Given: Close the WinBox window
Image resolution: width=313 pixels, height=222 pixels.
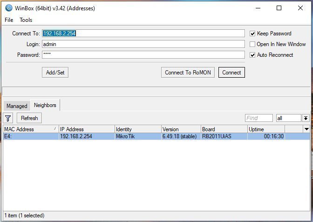Looking at the screenshot, I should [300, 8].
